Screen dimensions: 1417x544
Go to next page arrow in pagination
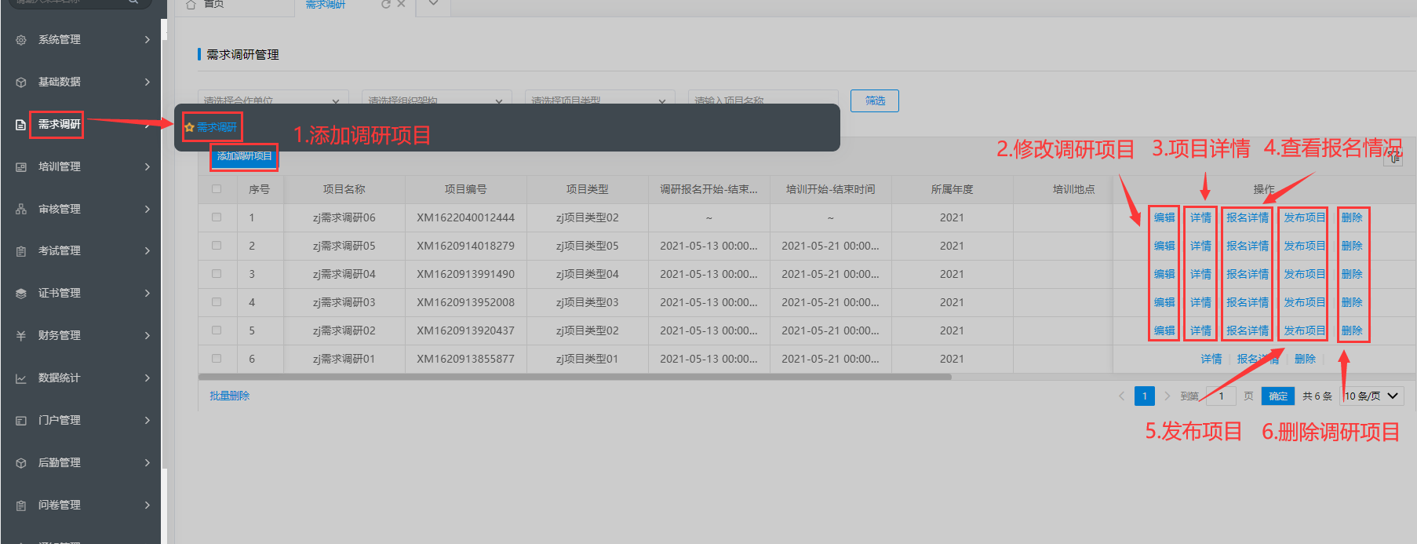(1167, 396)
